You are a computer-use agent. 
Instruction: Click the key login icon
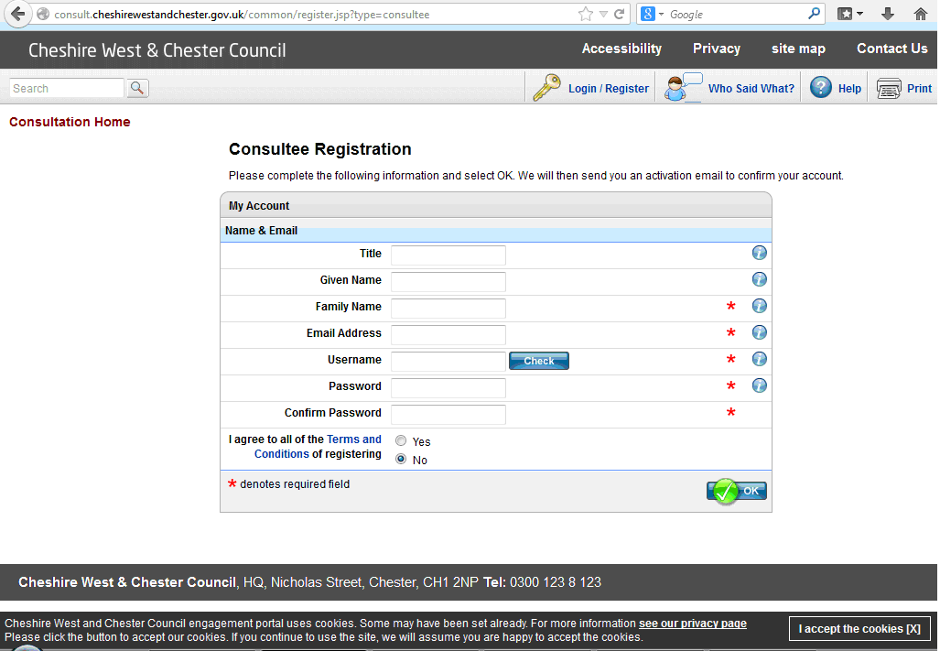[546, 88]
